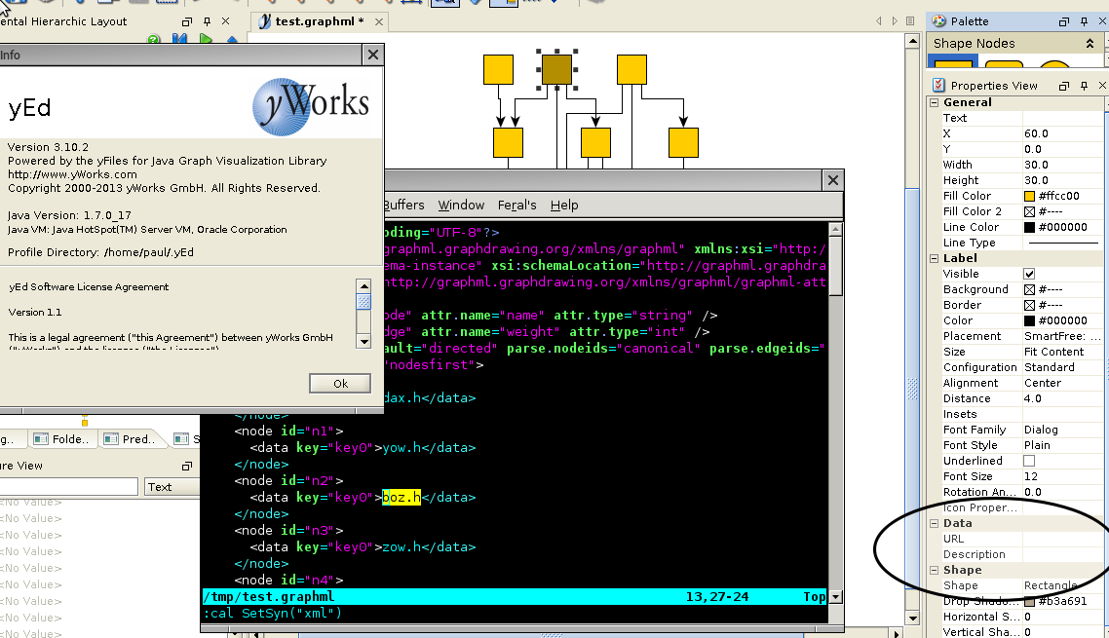The height and width of the screenshot is (638, 1109).
Task: Select the top-right yellow graph node
Action: coord(631,69)
